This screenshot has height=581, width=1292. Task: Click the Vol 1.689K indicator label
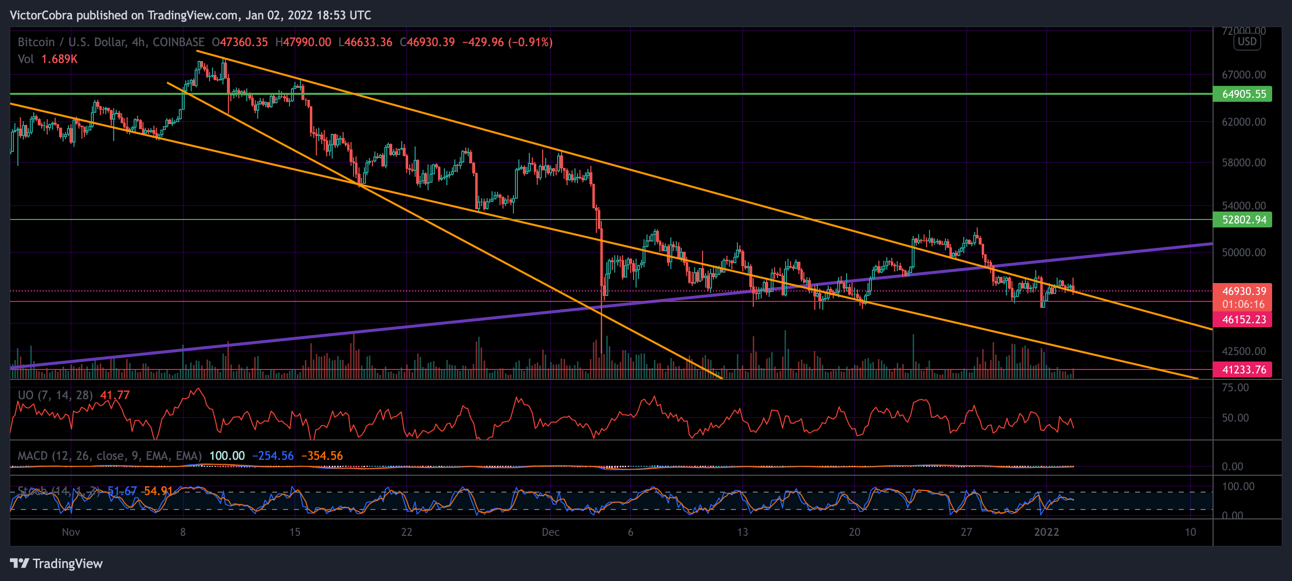[48, 59]
